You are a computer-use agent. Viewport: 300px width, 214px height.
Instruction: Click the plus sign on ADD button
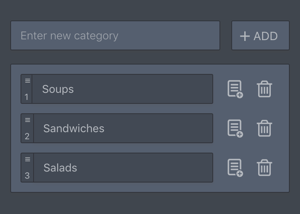tap(245, 36)
